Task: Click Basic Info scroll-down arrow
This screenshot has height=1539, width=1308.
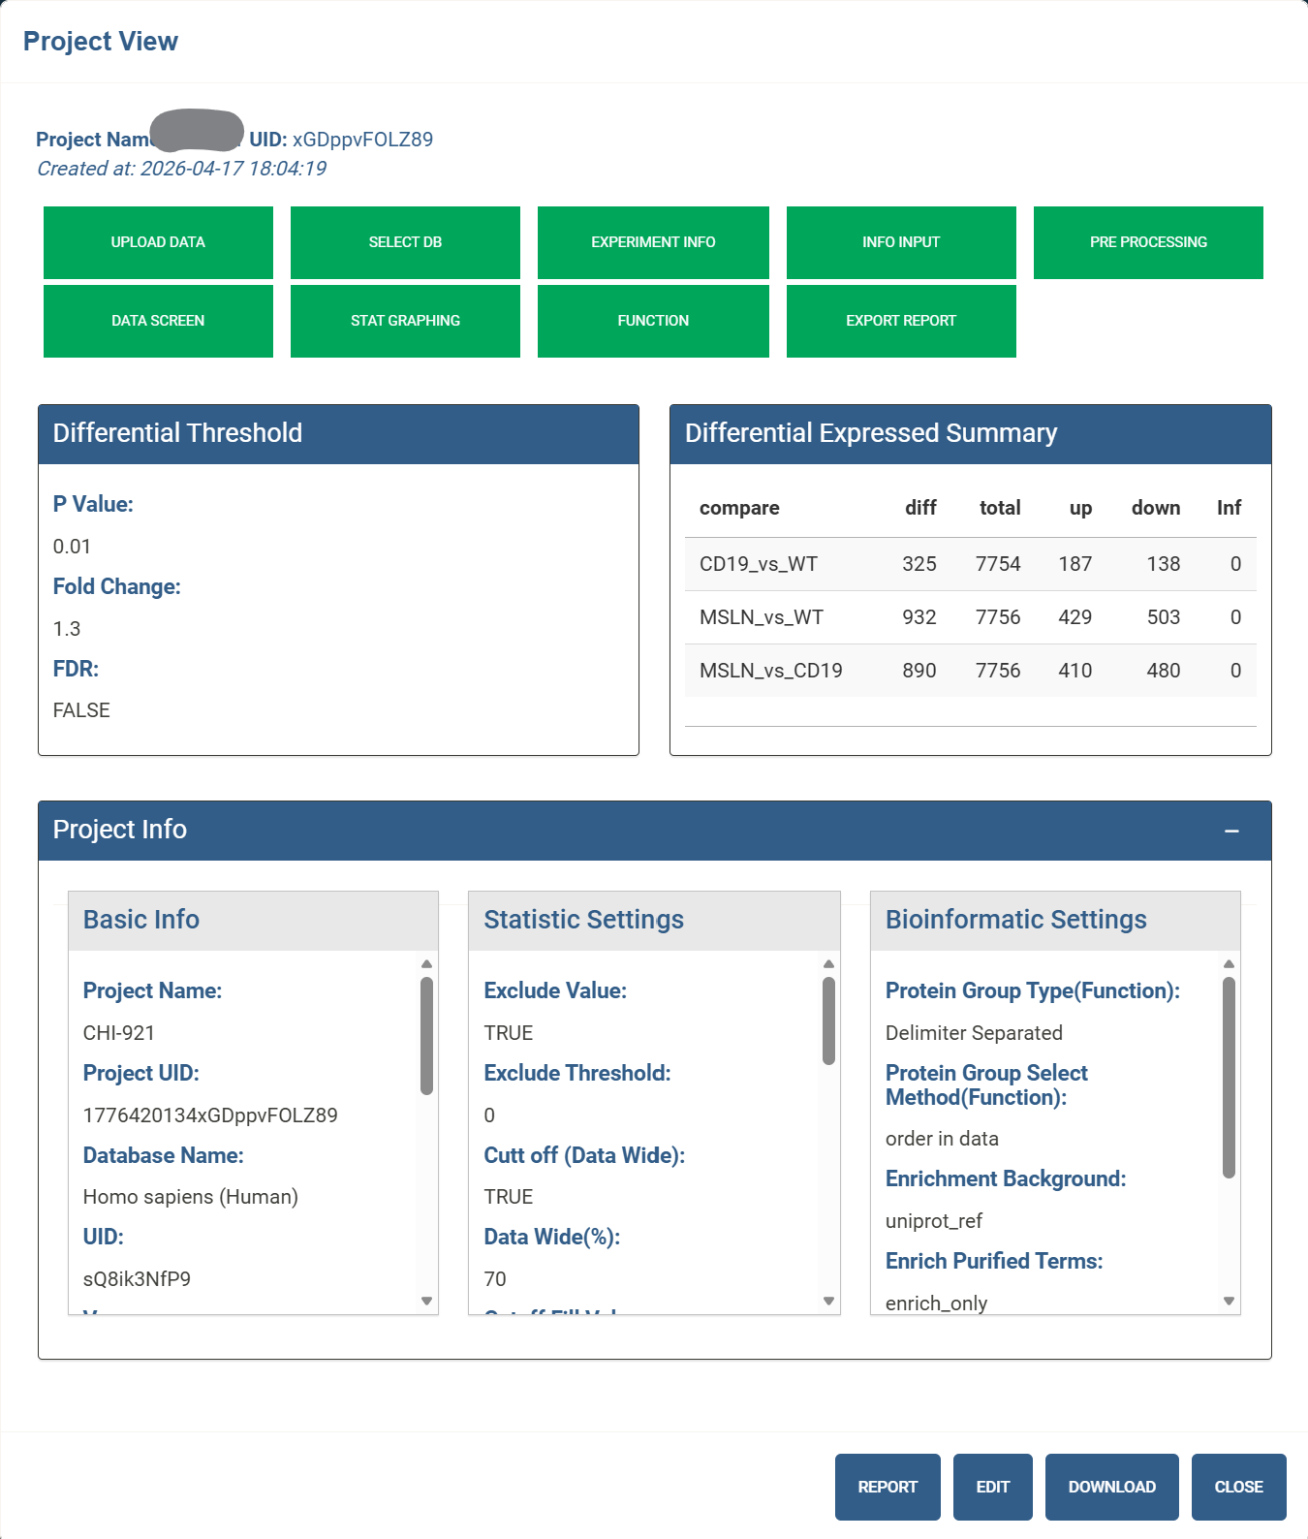Action: click(426, 1301)
